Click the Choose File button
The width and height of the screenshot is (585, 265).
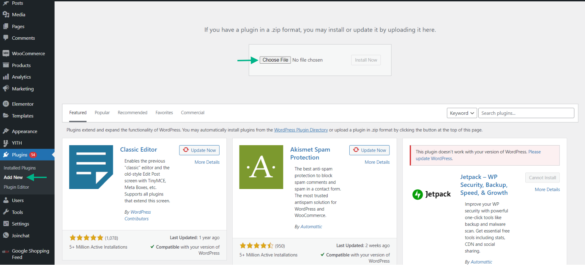(275, 60)
